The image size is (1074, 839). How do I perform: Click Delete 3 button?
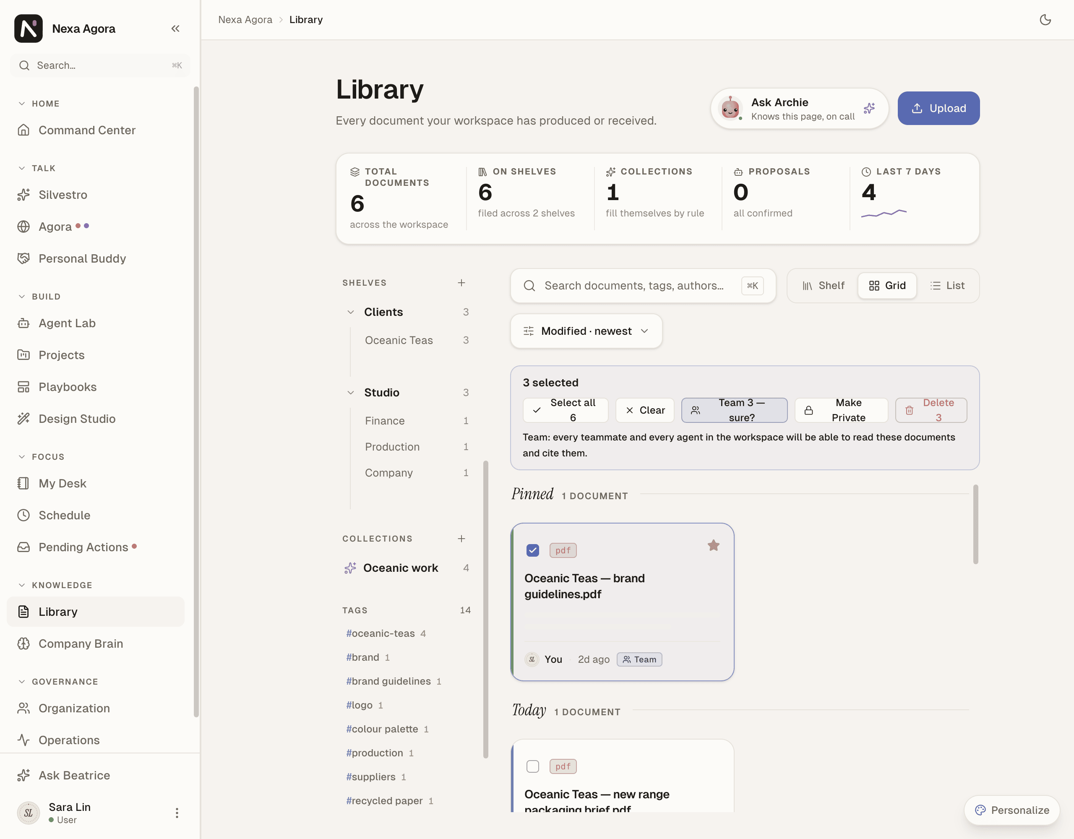931,410
